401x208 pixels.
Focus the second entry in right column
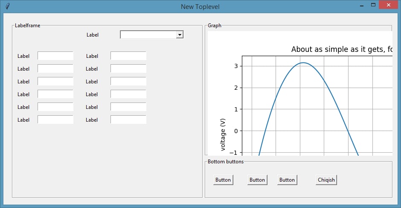pyautogui.click(x=128, y=68)
